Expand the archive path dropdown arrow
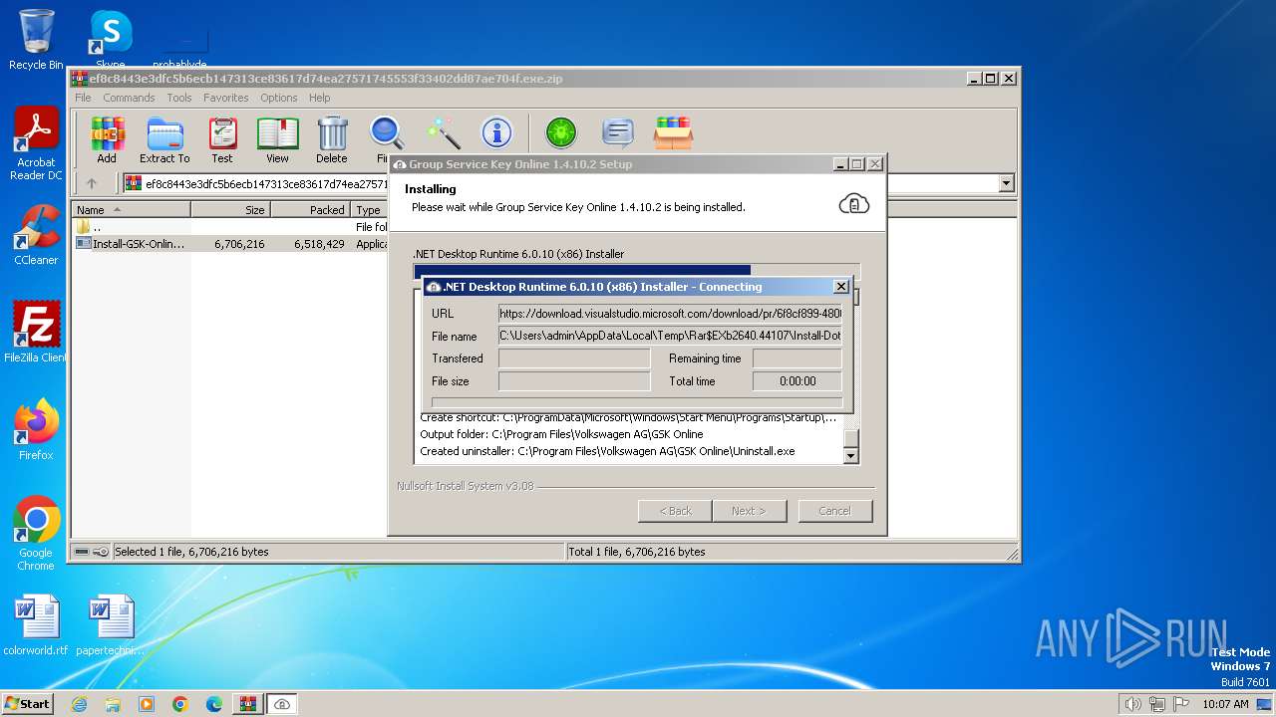Image resolution: width=1276 pixels, height=717 pixels. tap(1006, 183)
